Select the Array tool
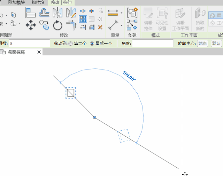This screenshot has height=176, width=223. click(x=83, y=19)
